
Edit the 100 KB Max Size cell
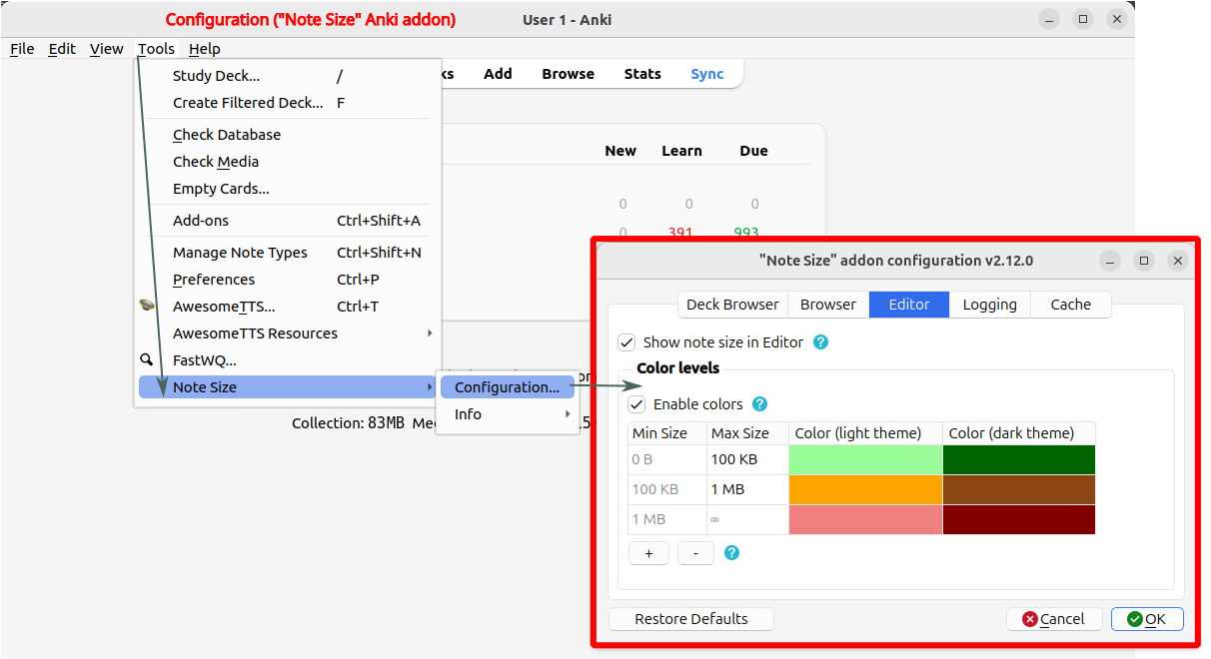(746, 459)
